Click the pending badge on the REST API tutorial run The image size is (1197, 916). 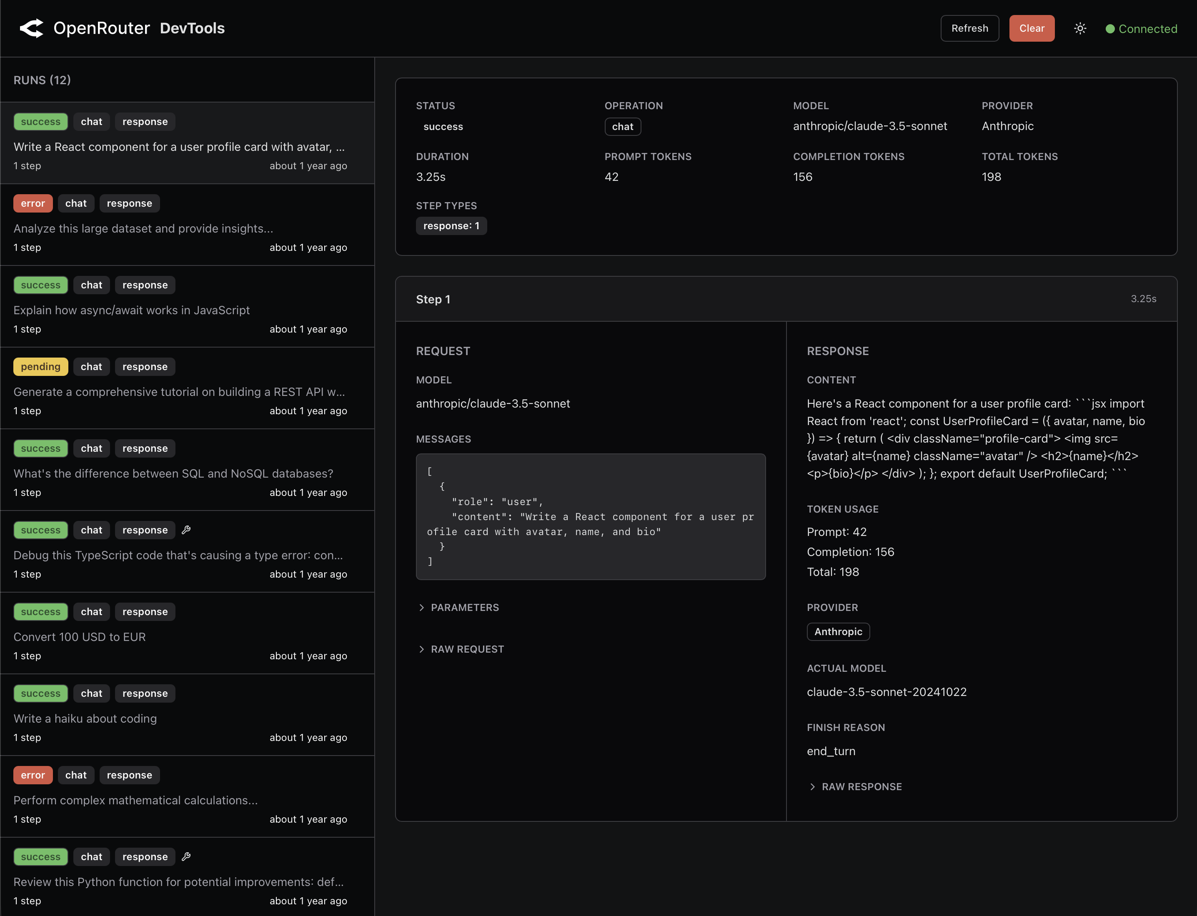(40, 366)
